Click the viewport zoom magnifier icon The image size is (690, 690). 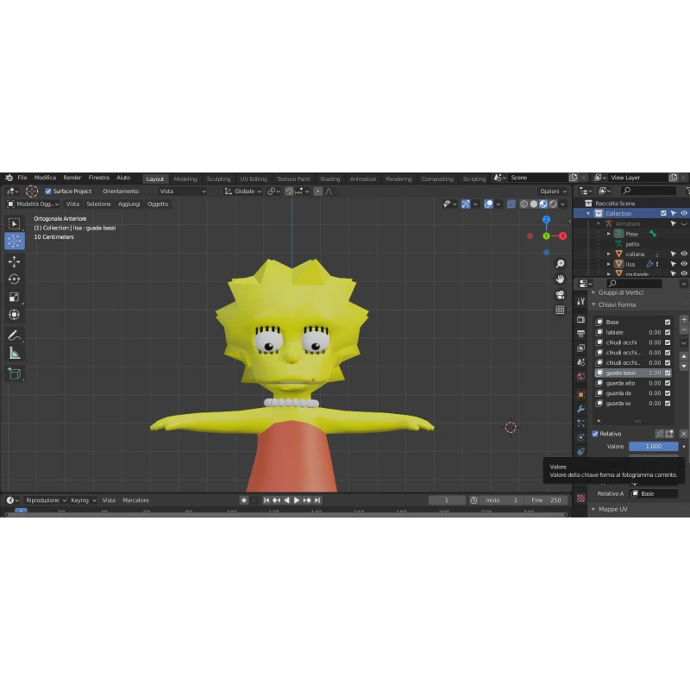560,264
